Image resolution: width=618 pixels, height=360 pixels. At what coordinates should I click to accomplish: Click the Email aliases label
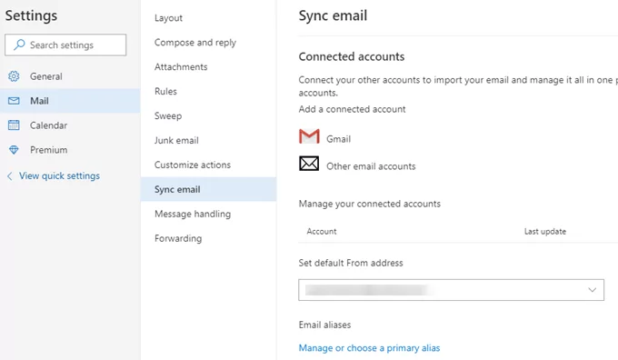pyautogui.click(x=324, y=325)
